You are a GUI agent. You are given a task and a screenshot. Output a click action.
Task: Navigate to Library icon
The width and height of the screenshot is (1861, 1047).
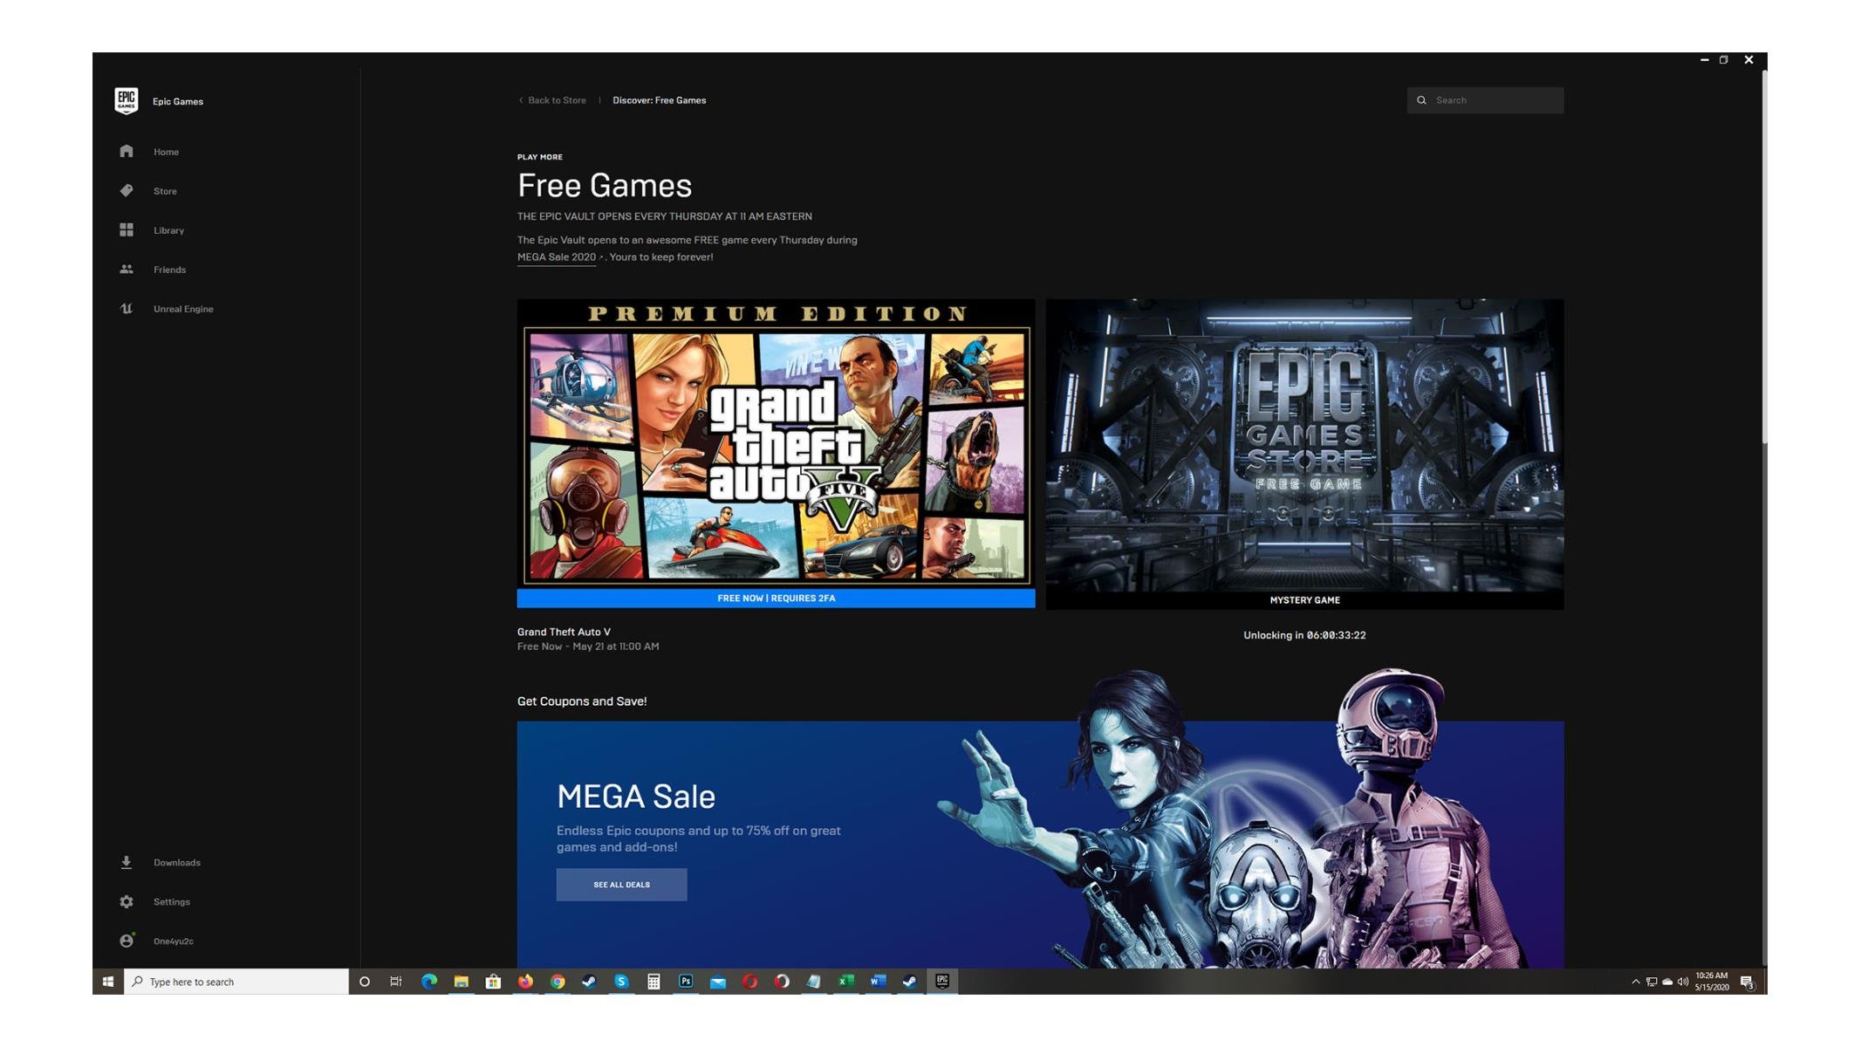127,230
